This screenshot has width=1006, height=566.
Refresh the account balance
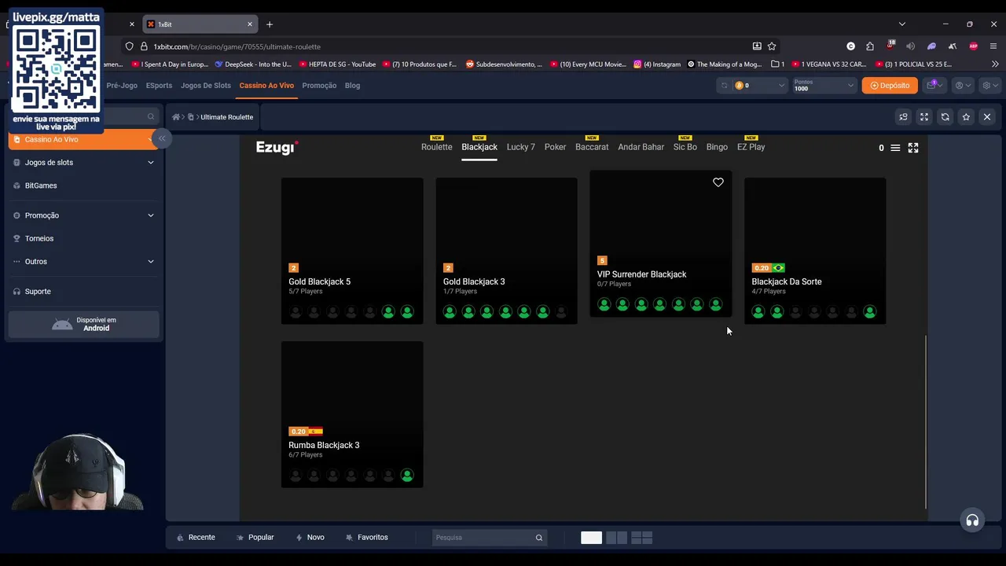click(724, 86)
